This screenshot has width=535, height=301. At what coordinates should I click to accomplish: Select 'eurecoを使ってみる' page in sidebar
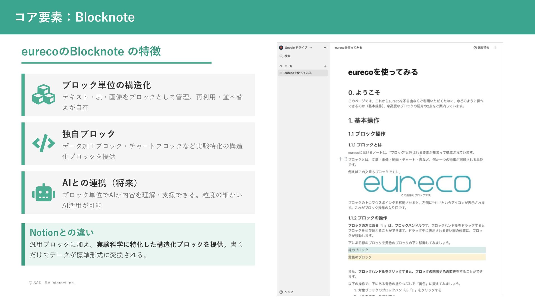click(298, 73)
